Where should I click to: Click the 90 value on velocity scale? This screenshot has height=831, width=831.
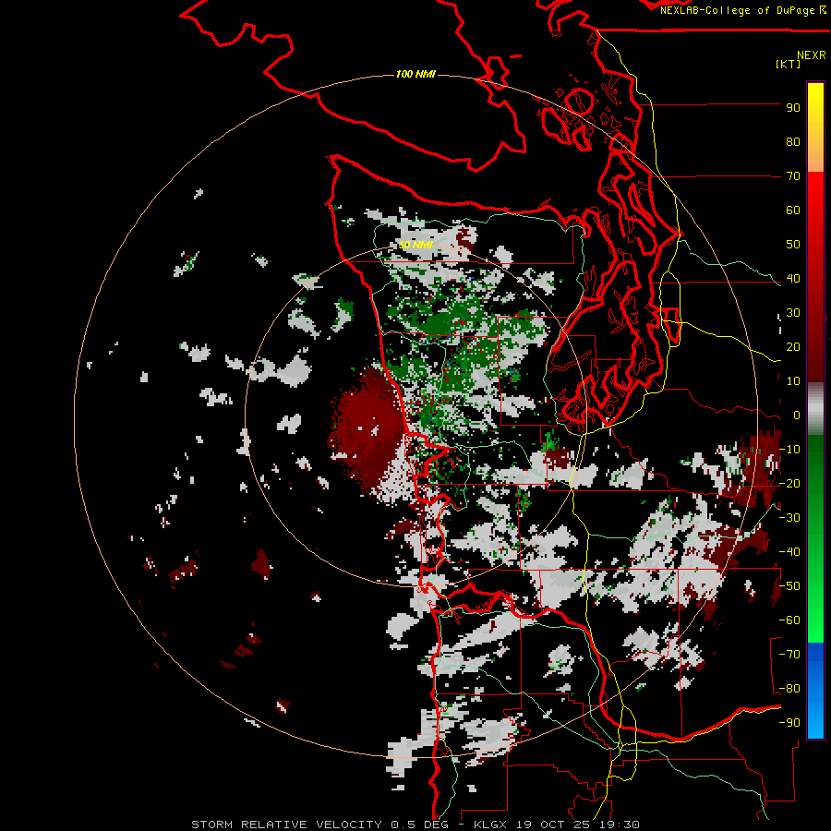793,108
